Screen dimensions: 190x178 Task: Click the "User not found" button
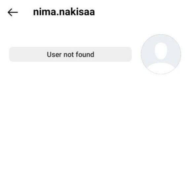point(70,54)
